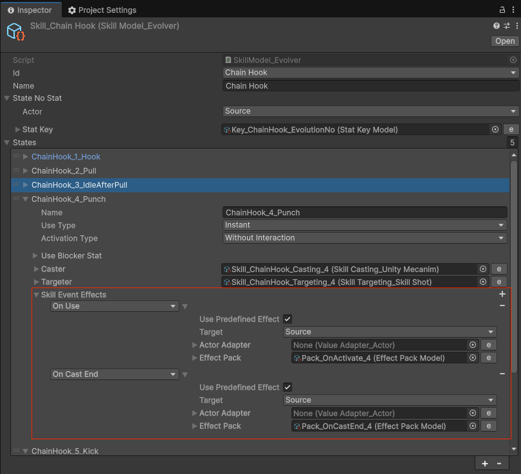
Task: Click the Key_ChainHook_EvolutionNo asset icon
Action: pos(227,129)
